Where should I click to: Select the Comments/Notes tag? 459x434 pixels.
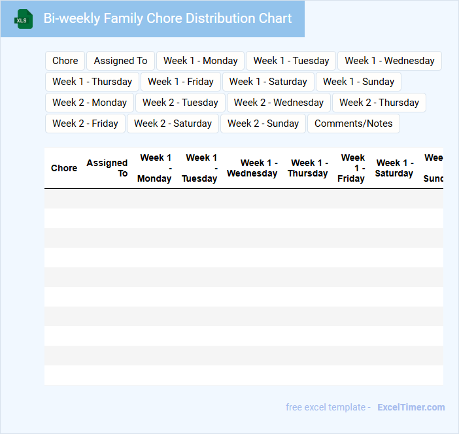pos(354,124)
